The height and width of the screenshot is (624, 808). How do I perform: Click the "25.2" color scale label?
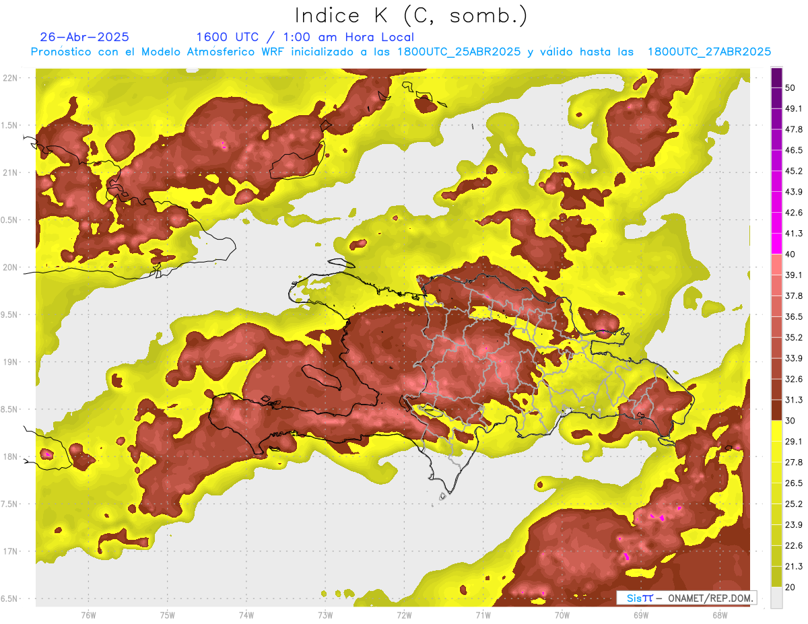pyautogui.click(x=793, y=504)
